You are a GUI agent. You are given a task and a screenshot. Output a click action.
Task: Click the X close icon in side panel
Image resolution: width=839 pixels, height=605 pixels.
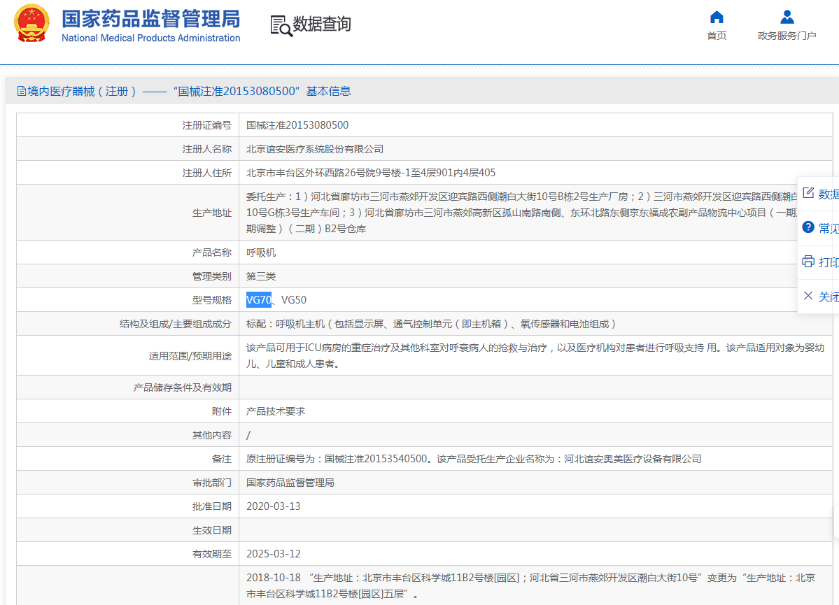808,295
